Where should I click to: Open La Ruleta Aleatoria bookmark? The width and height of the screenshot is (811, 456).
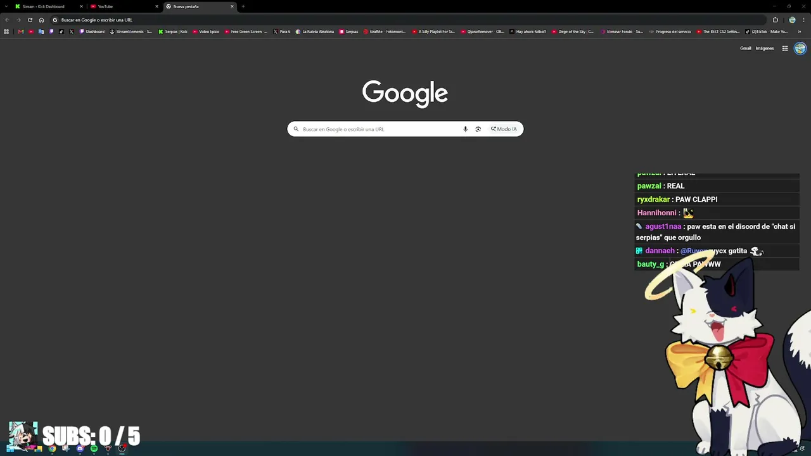click(315, 32)
